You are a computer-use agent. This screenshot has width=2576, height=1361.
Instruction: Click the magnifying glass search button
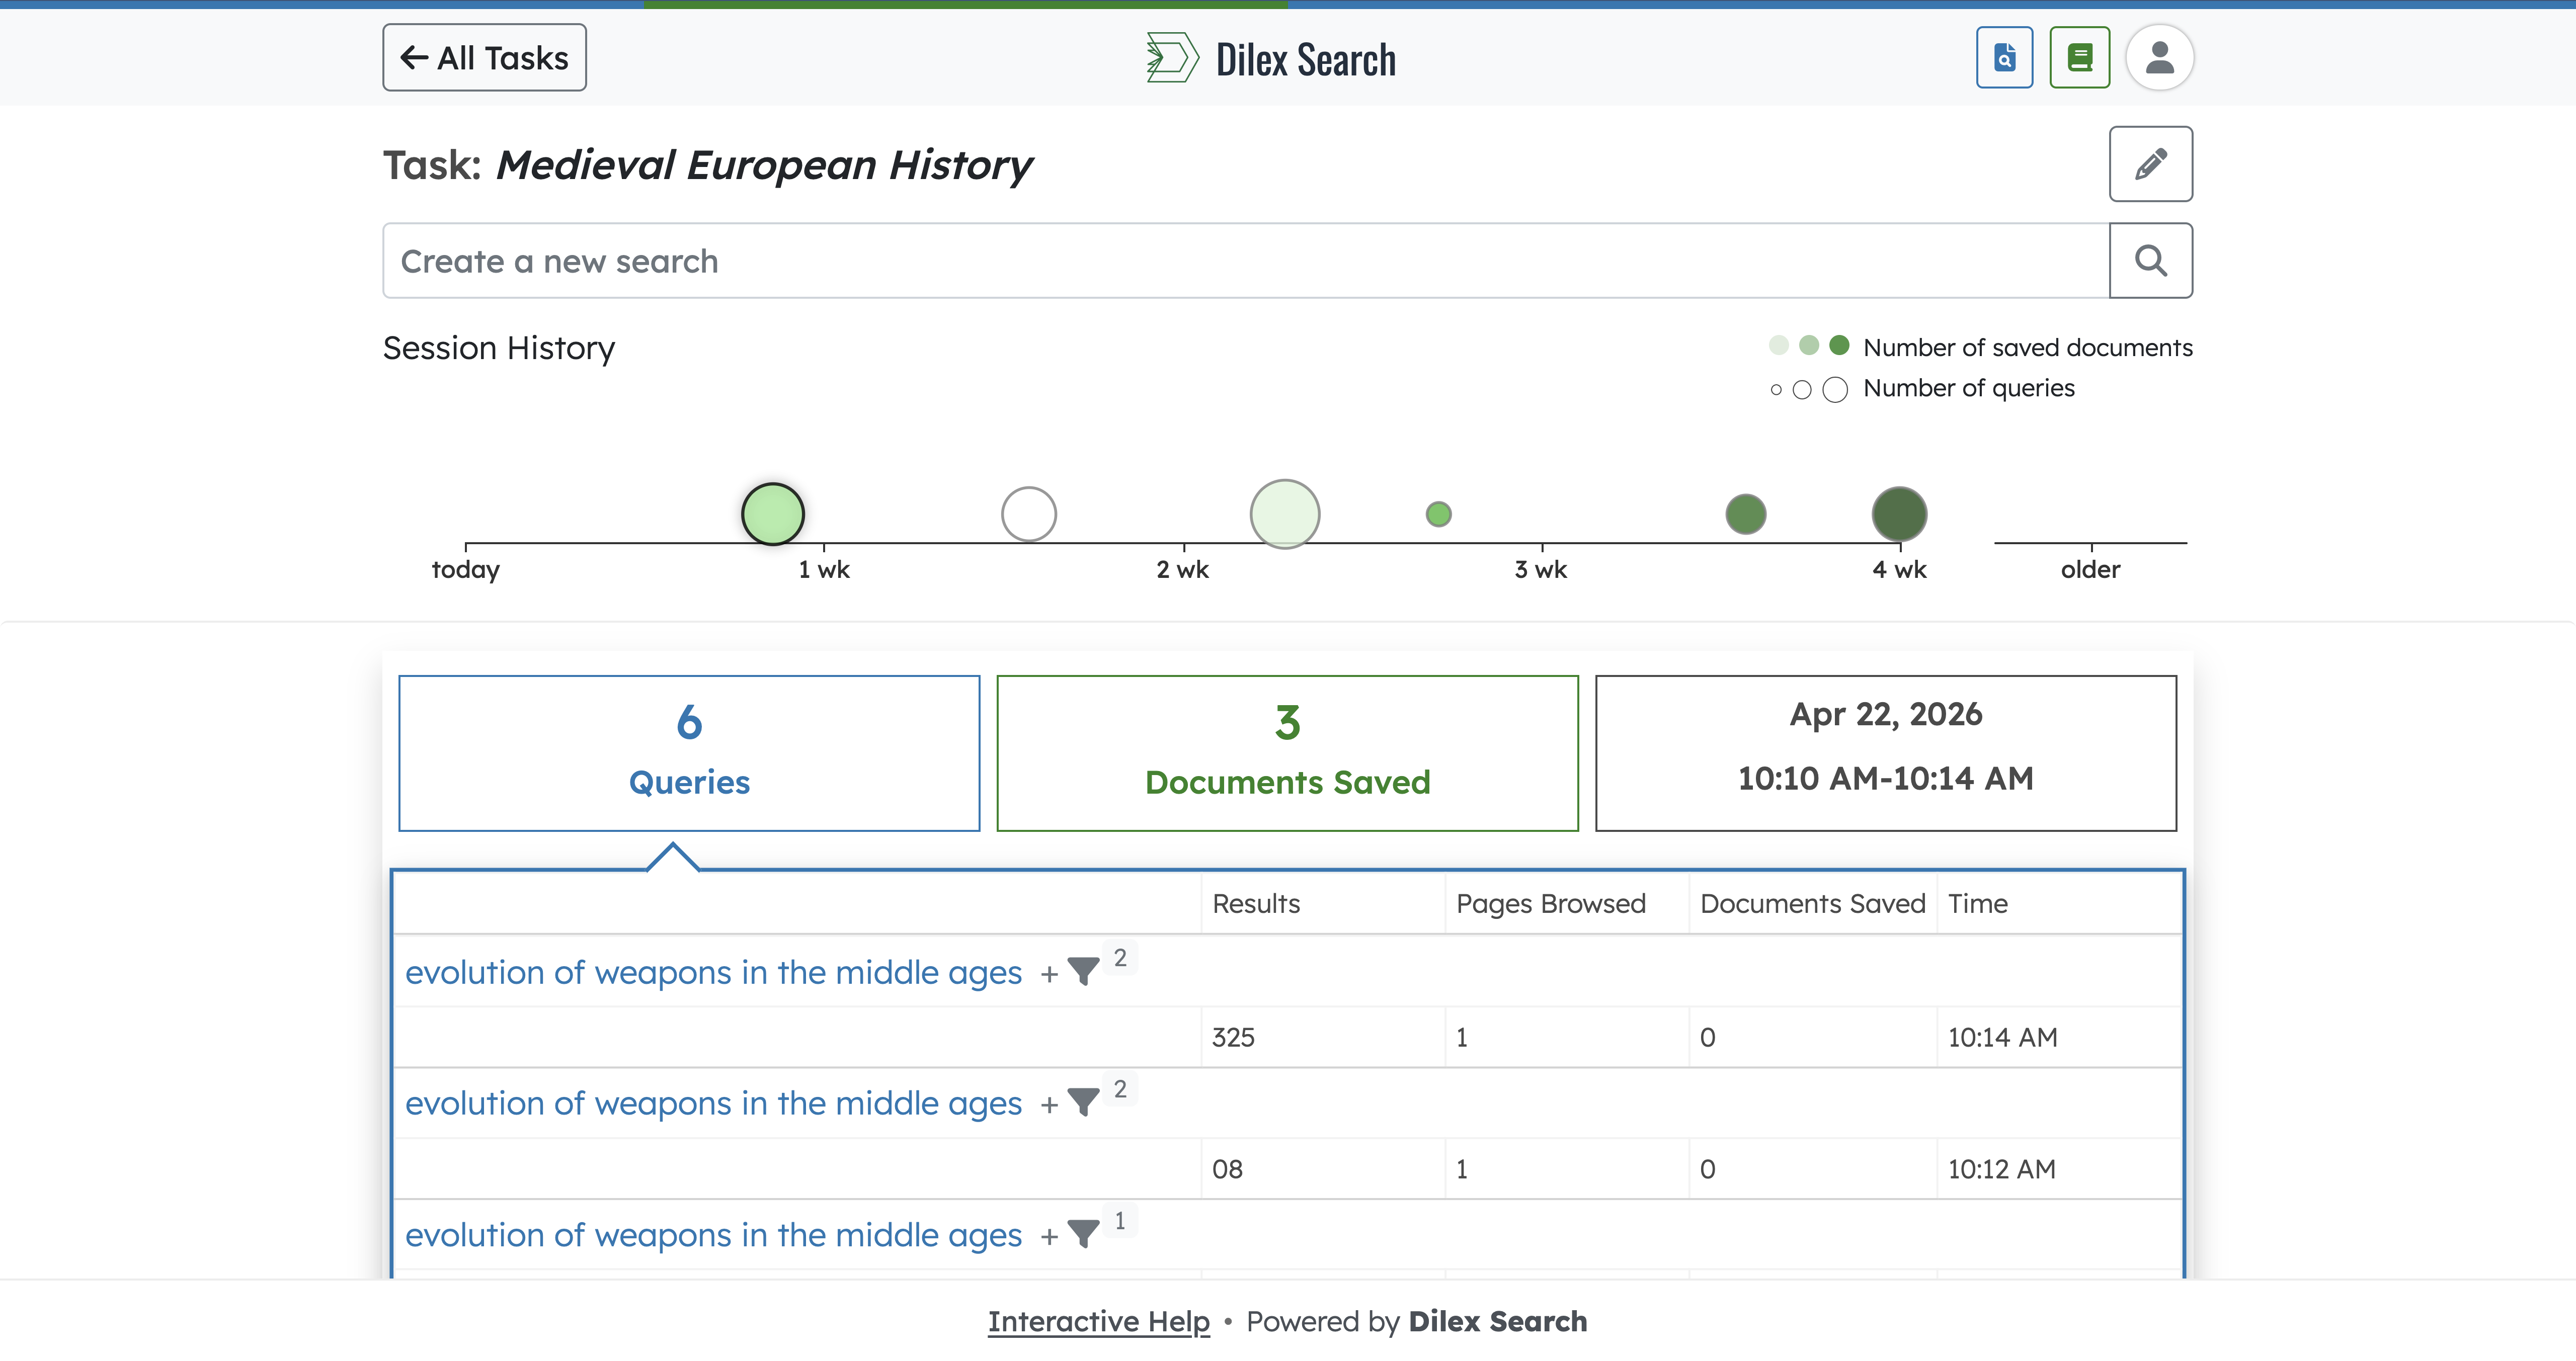click(x=2150, y=261)
